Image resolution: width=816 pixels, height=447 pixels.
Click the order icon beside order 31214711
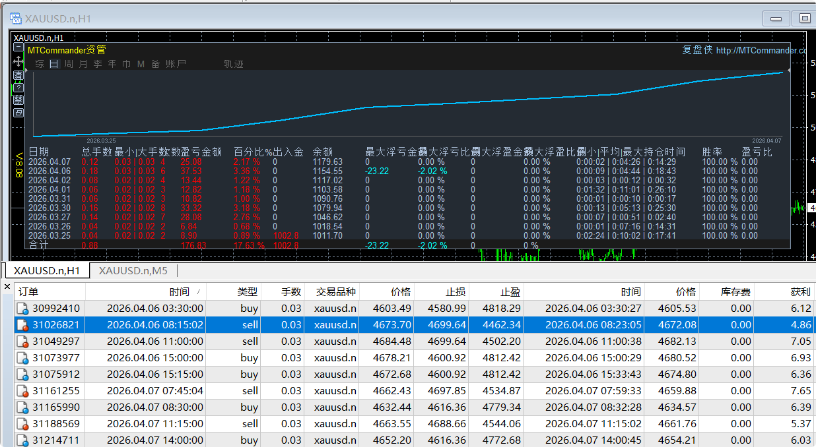click(x=22, y=440)
